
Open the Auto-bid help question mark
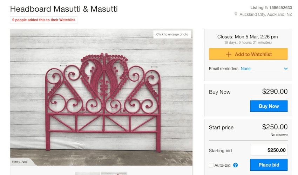(236, 165)
